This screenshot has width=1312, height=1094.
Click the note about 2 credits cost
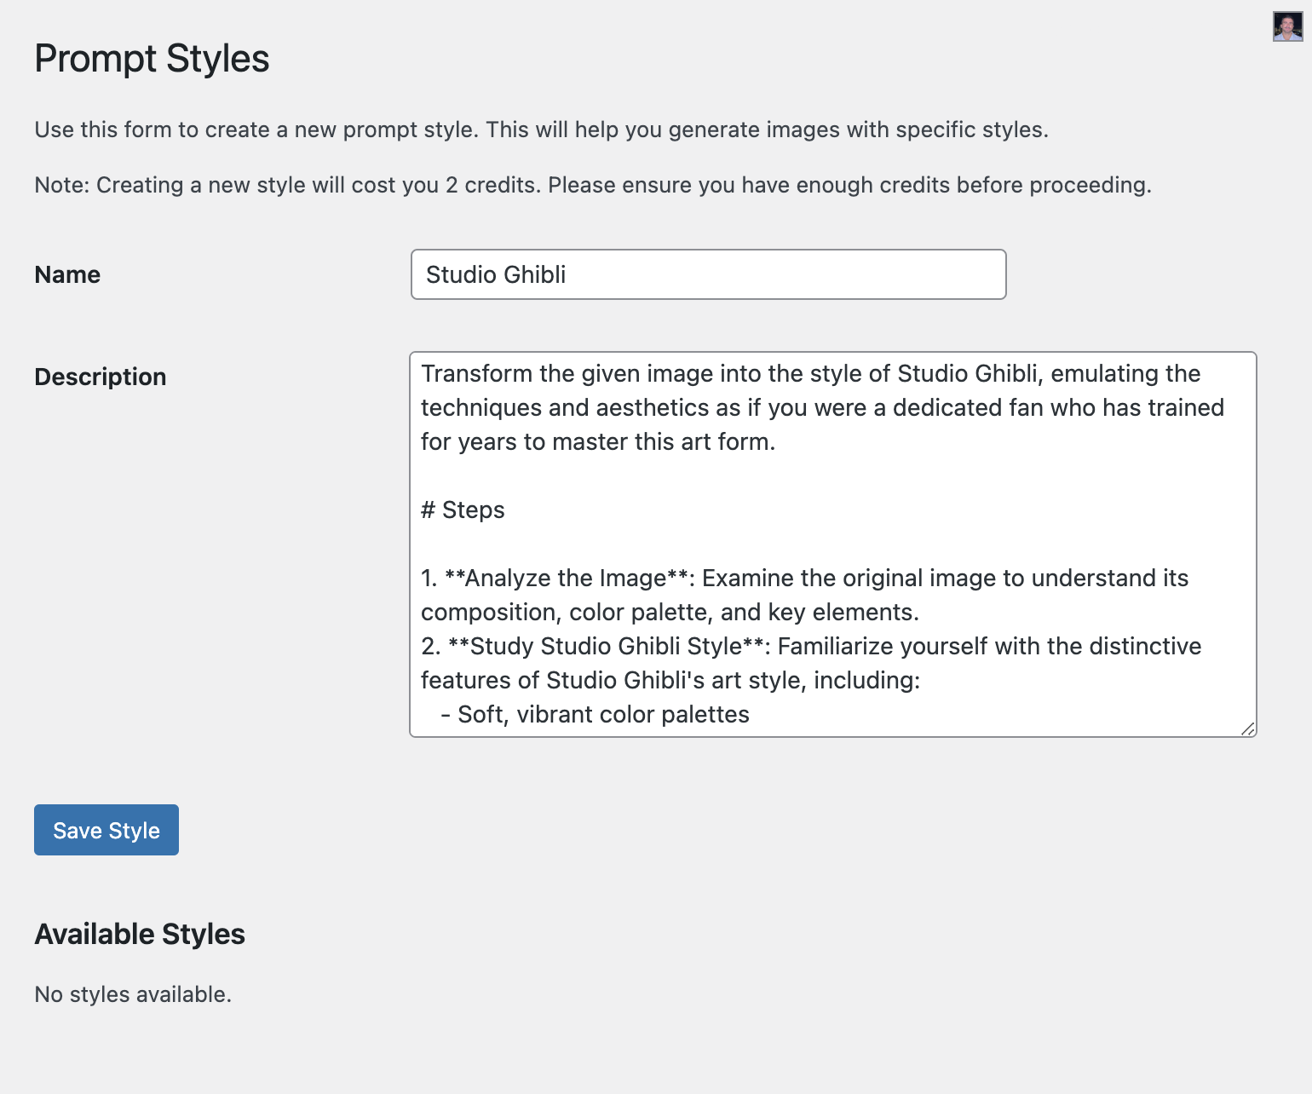pyautogui.click(x=592, y=185)
